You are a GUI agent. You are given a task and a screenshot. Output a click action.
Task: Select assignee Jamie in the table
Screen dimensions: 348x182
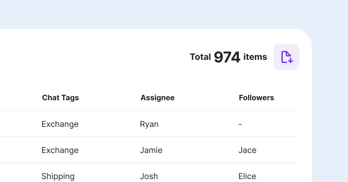151,150
